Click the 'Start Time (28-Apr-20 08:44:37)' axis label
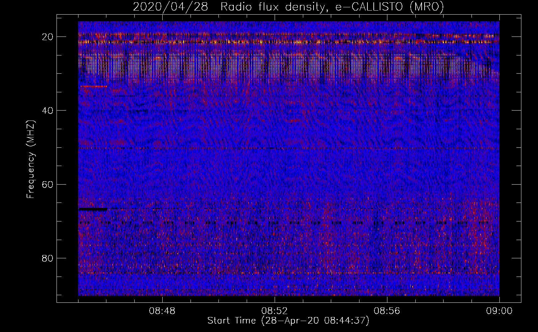This screenshot has height=332, width=538. coord(288,321)
